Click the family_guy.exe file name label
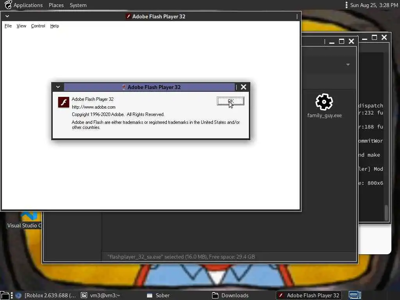400x300 pixels. coord(324,115)
